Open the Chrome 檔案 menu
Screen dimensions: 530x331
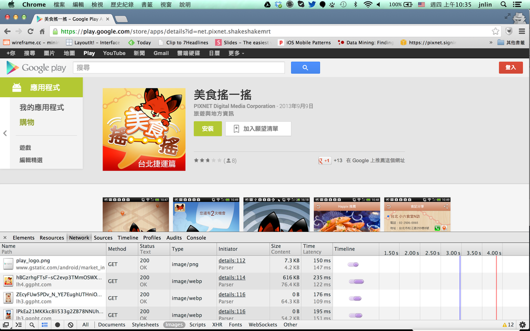click(x=59, y=4)
